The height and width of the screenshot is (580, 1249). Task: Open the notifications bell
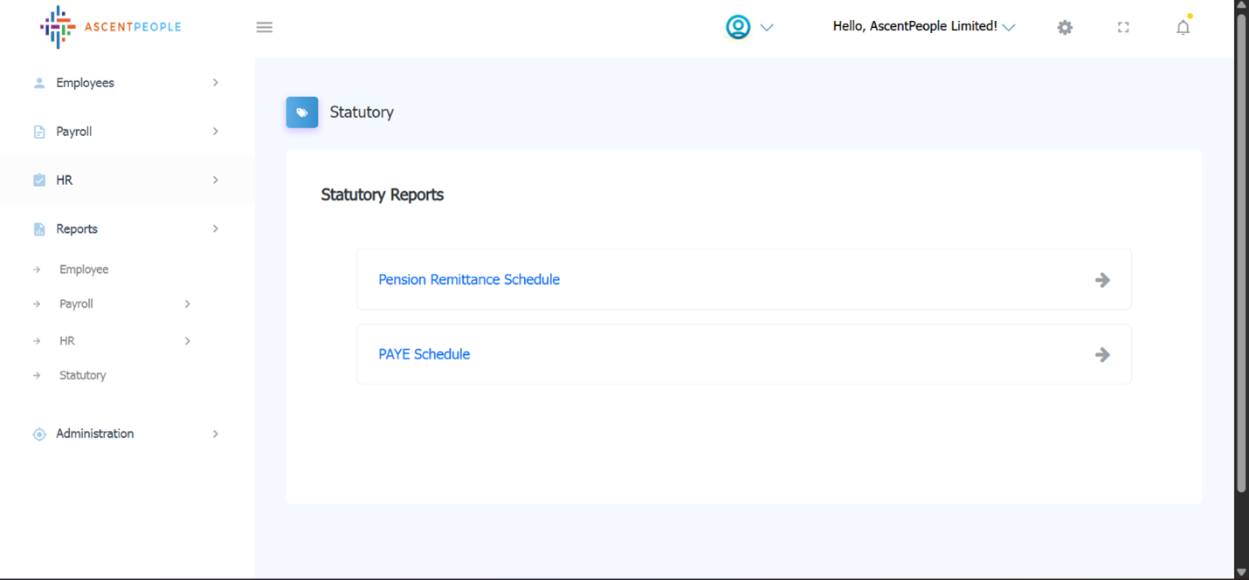click(x=1183, y=27)
